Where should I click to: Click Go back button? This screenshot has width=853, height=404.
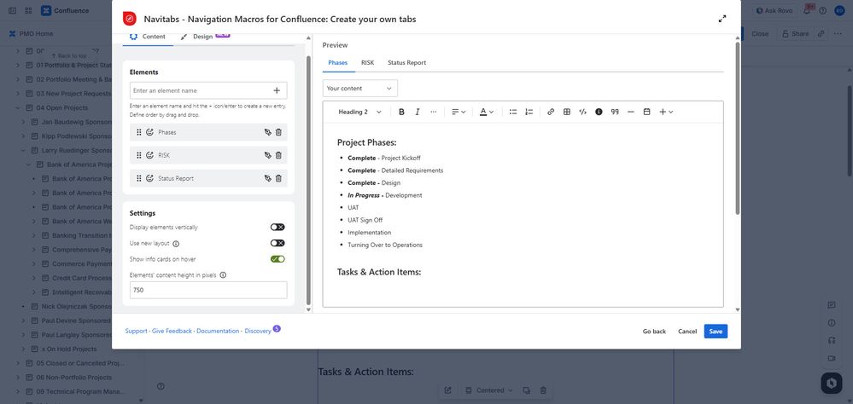(654, 332)
